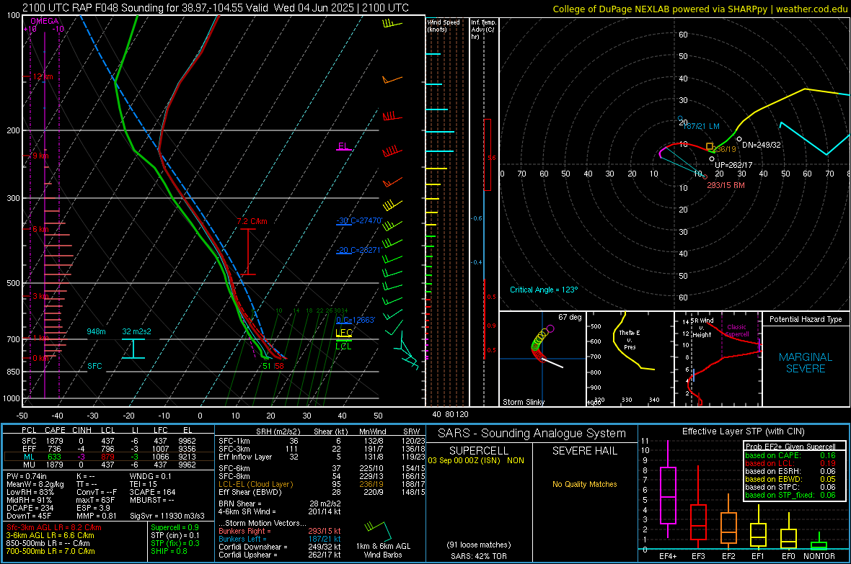
Task: Click the Corfidi Downshear = 249/32 kt line
Action: 280,547
